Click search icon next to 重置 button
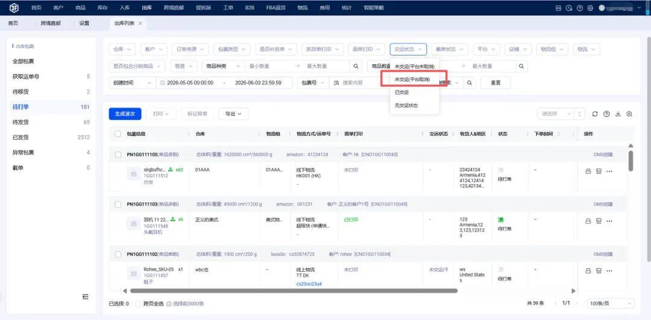This screenshot has height=320, width=651. click(469, 82)
